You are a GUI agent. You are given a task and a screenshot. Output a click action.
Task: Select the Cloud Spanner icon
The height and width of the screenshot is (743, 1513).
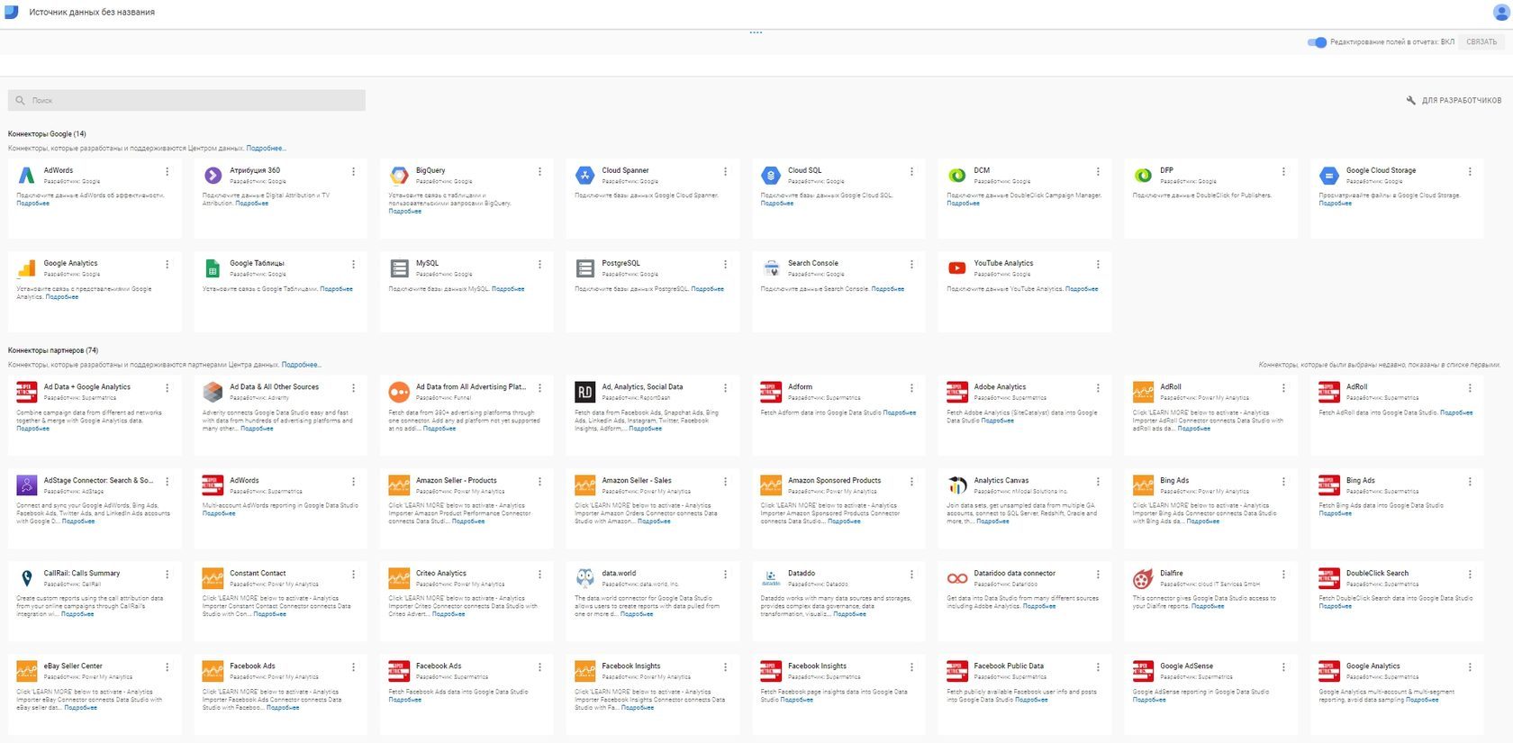pyautogui.click(x=585, y=176)
